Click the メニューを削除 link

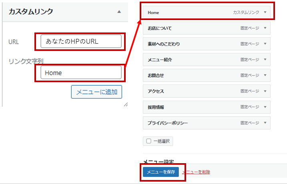[196, 172]
